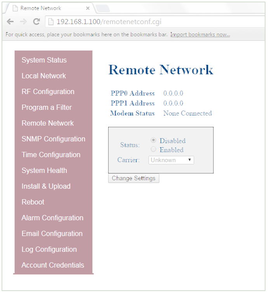This screenshot has width=269, height=293.
Task: Click the None Connected modem status
Action: 187,113
